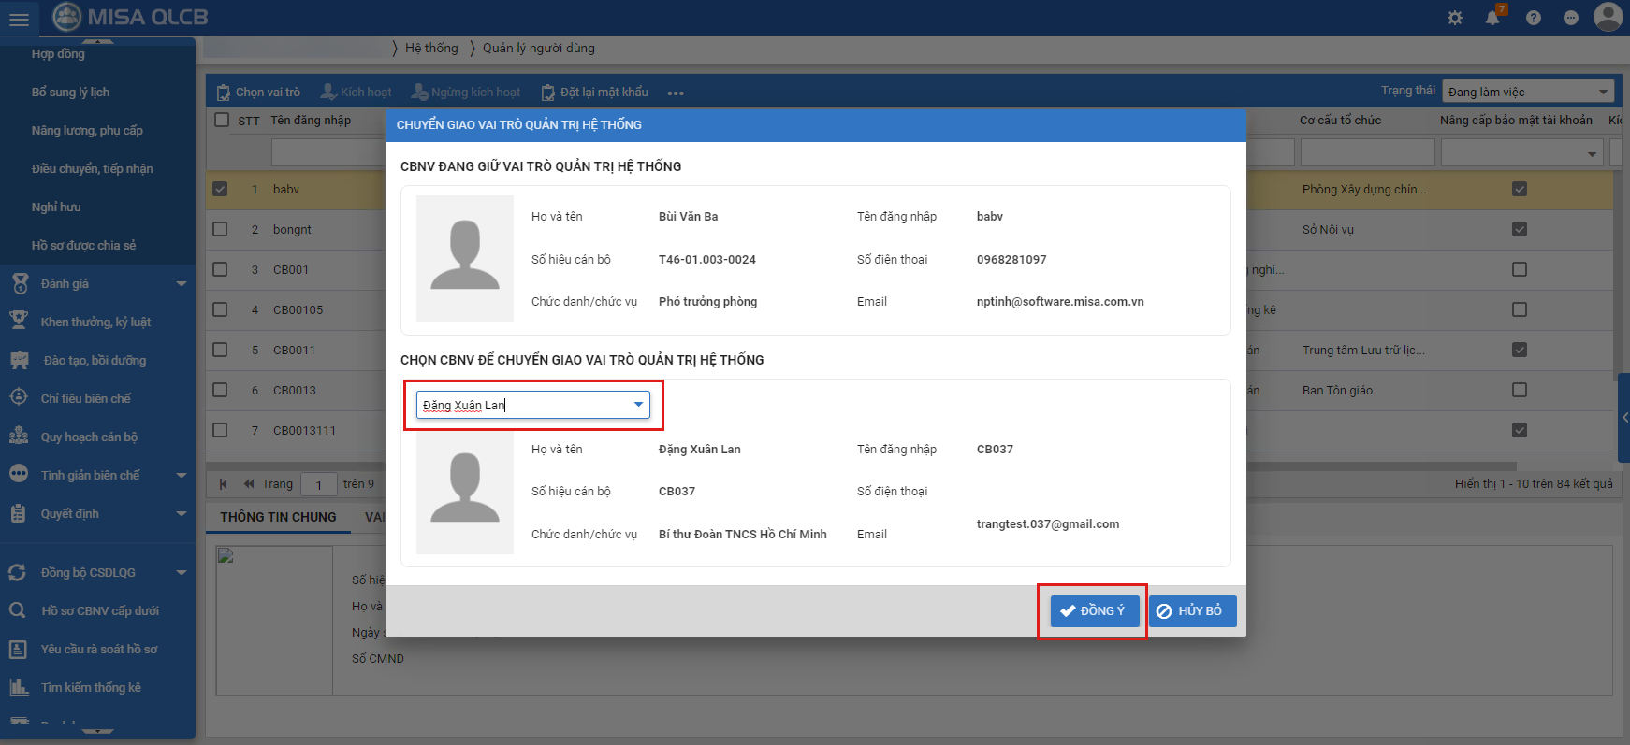Image resolution: width=1630 pixels, height=745 pixels.
Task: Open Khen thưởng, kỷ luật menu
Action: (95, 322)
